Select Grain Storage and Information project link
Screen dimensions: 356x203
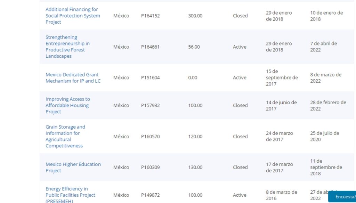point(65,136)
